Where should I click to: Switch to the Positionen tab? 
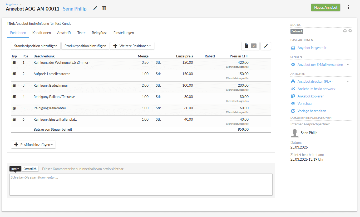(x=18, y=33)
